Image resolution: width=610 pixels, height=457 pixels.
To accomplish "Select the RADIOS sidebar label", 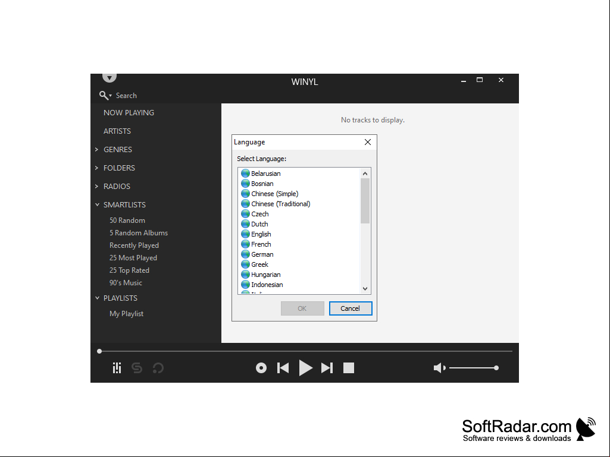I will [117, 186].
